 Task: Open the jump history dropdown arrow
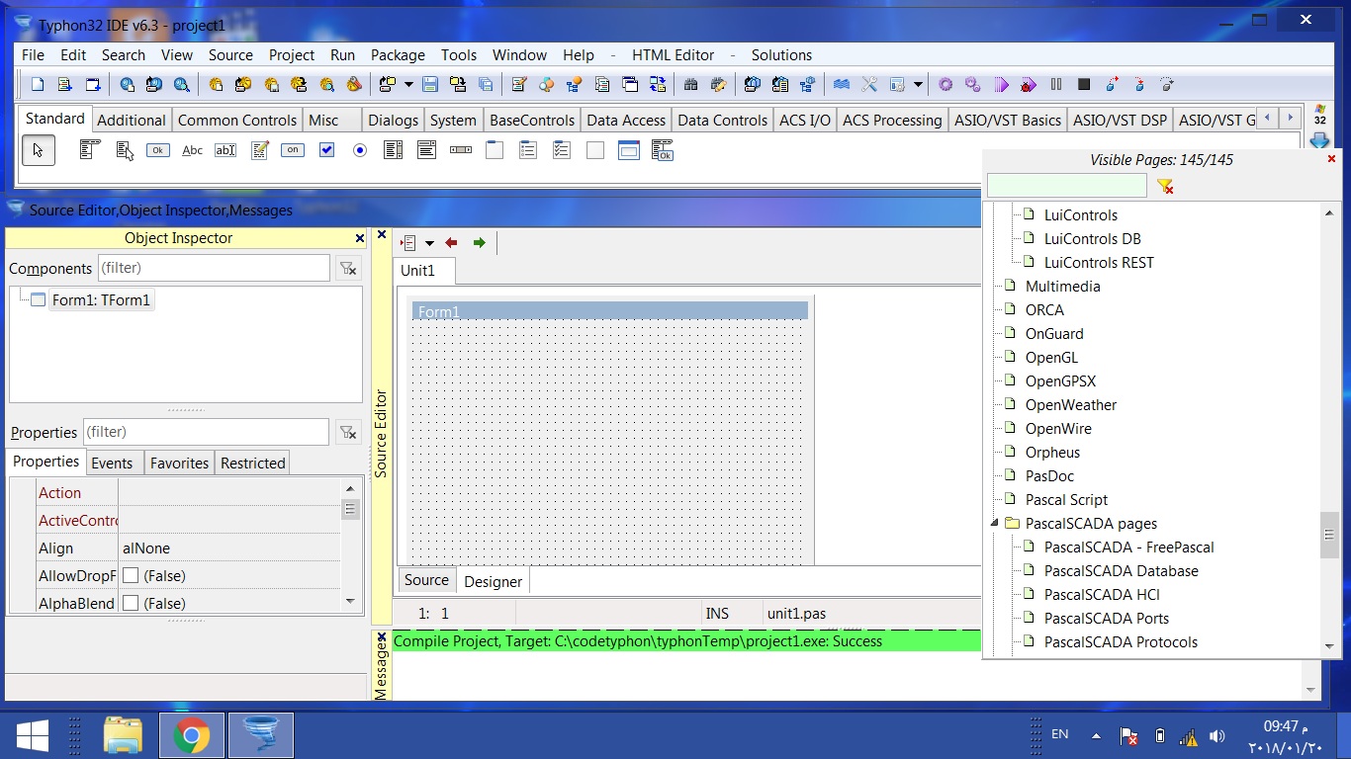429,243
